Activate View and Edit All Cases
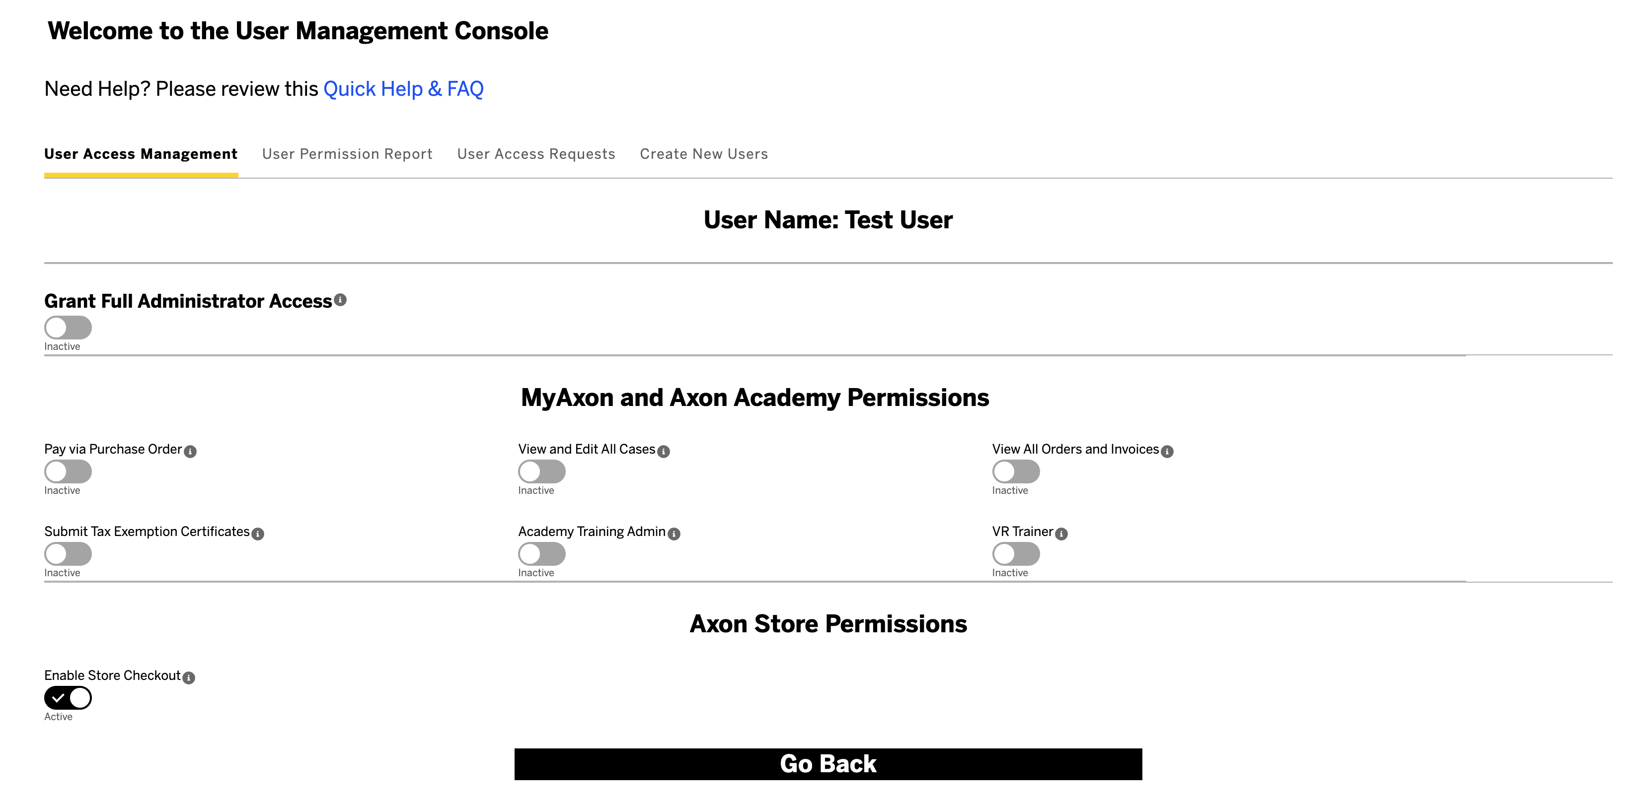Viewport: 1650px width, 804px height. coord(541,472)
